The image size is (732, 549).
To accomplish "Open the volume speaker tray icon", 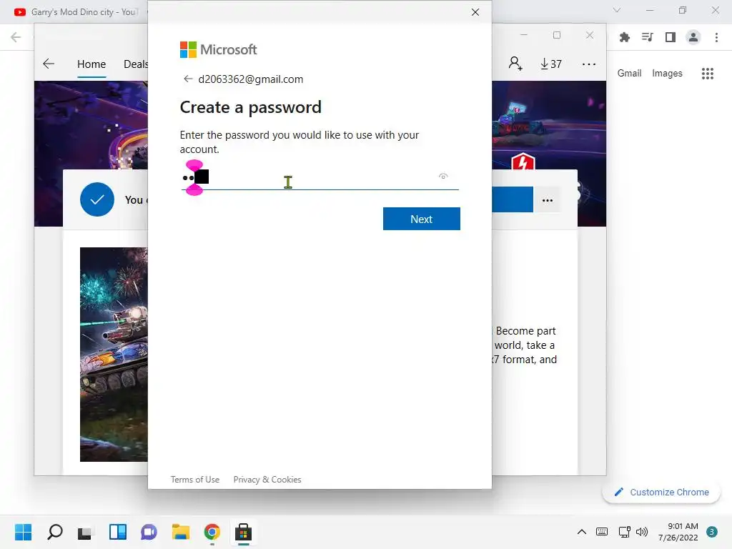I will pos(643,532).
